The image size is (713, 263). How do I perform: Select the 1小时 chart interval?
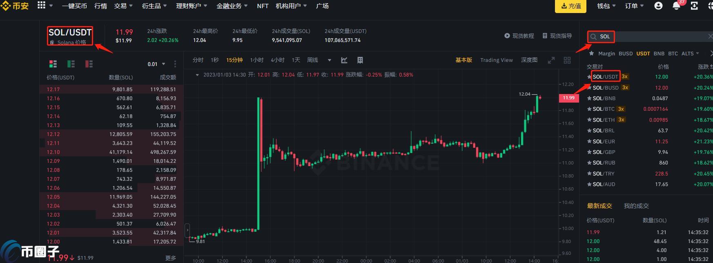coord(256,60)
